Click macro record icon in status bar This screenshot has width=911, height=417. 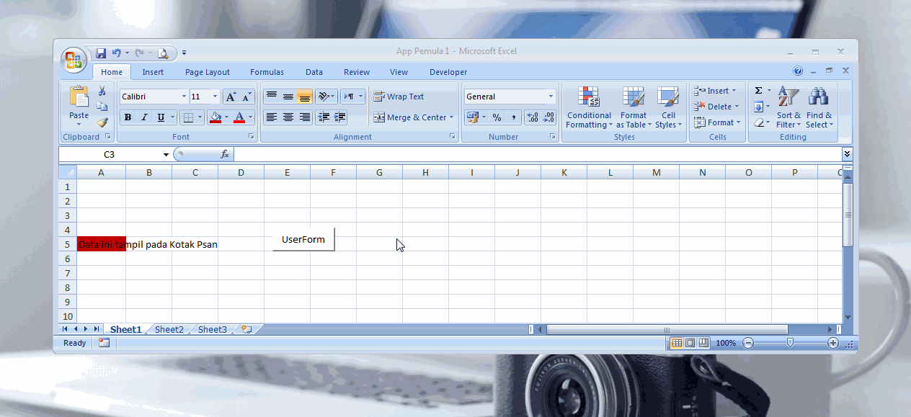[104, 343]
